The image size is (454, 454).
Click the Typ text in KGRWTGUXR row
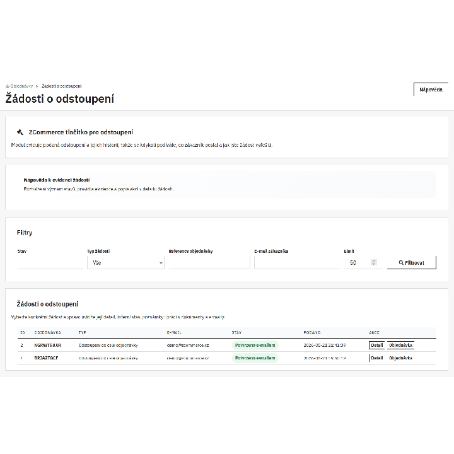pyautogui.click(x=108, y=345)
